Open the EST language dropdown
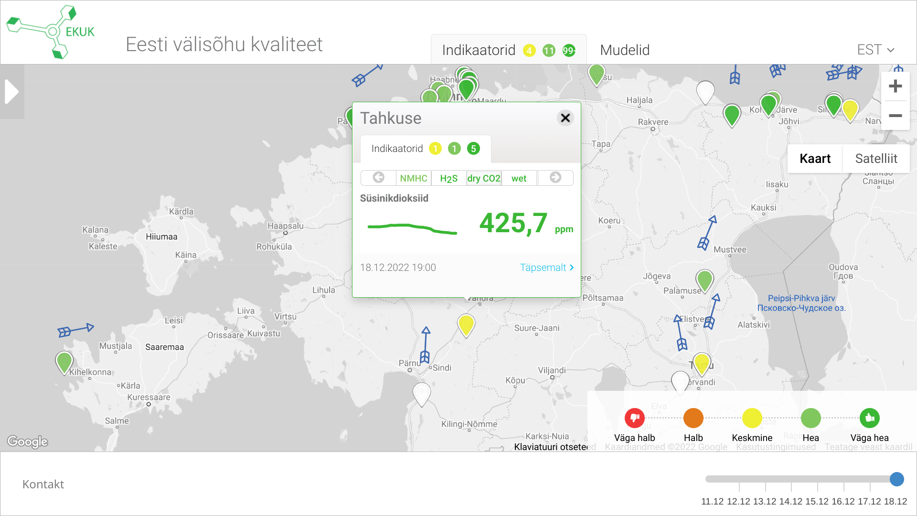This screenshot has width=917, height=516. (x=875, y=50)
